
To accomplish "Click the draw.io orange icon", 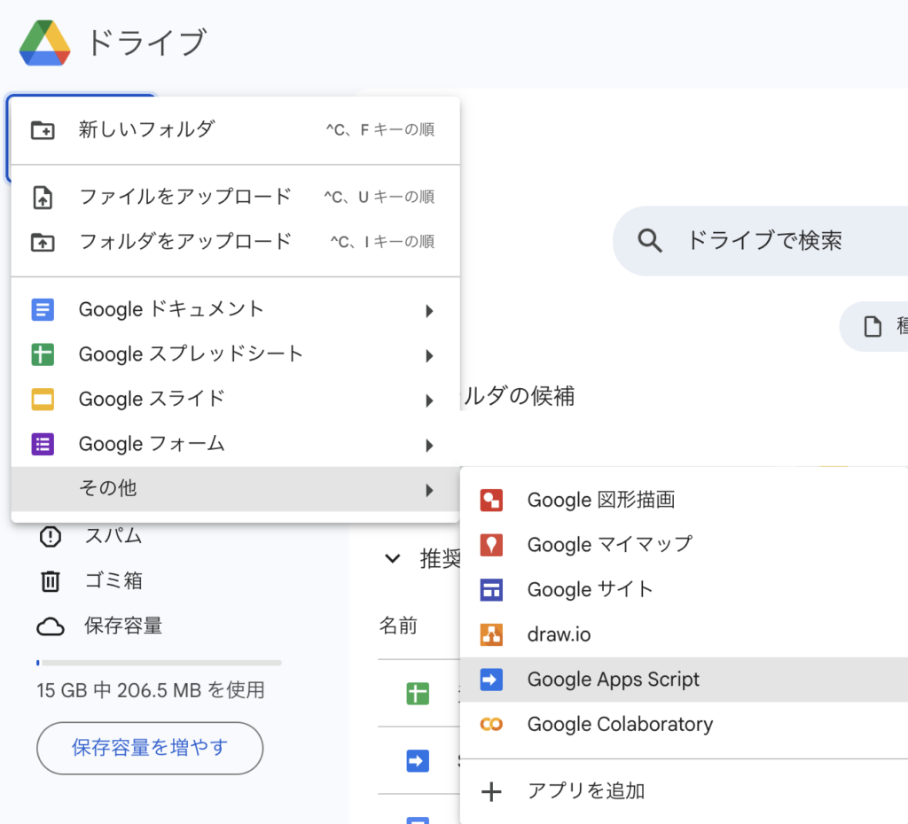I will (491, 634).
